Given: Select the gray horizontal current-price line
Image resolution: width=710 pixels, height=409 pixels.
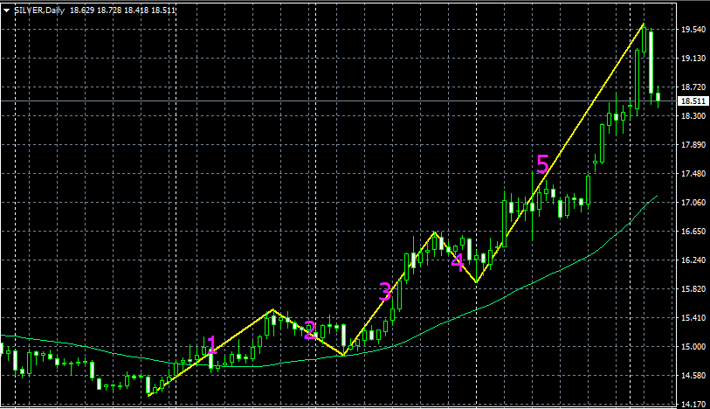Looking at the screenshot, I should tap(338, 101).
